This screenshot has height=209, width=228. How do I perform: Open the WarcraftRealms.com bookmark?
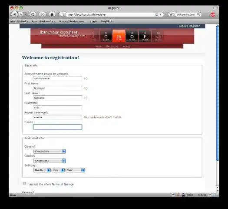click(x=73, y=21)
